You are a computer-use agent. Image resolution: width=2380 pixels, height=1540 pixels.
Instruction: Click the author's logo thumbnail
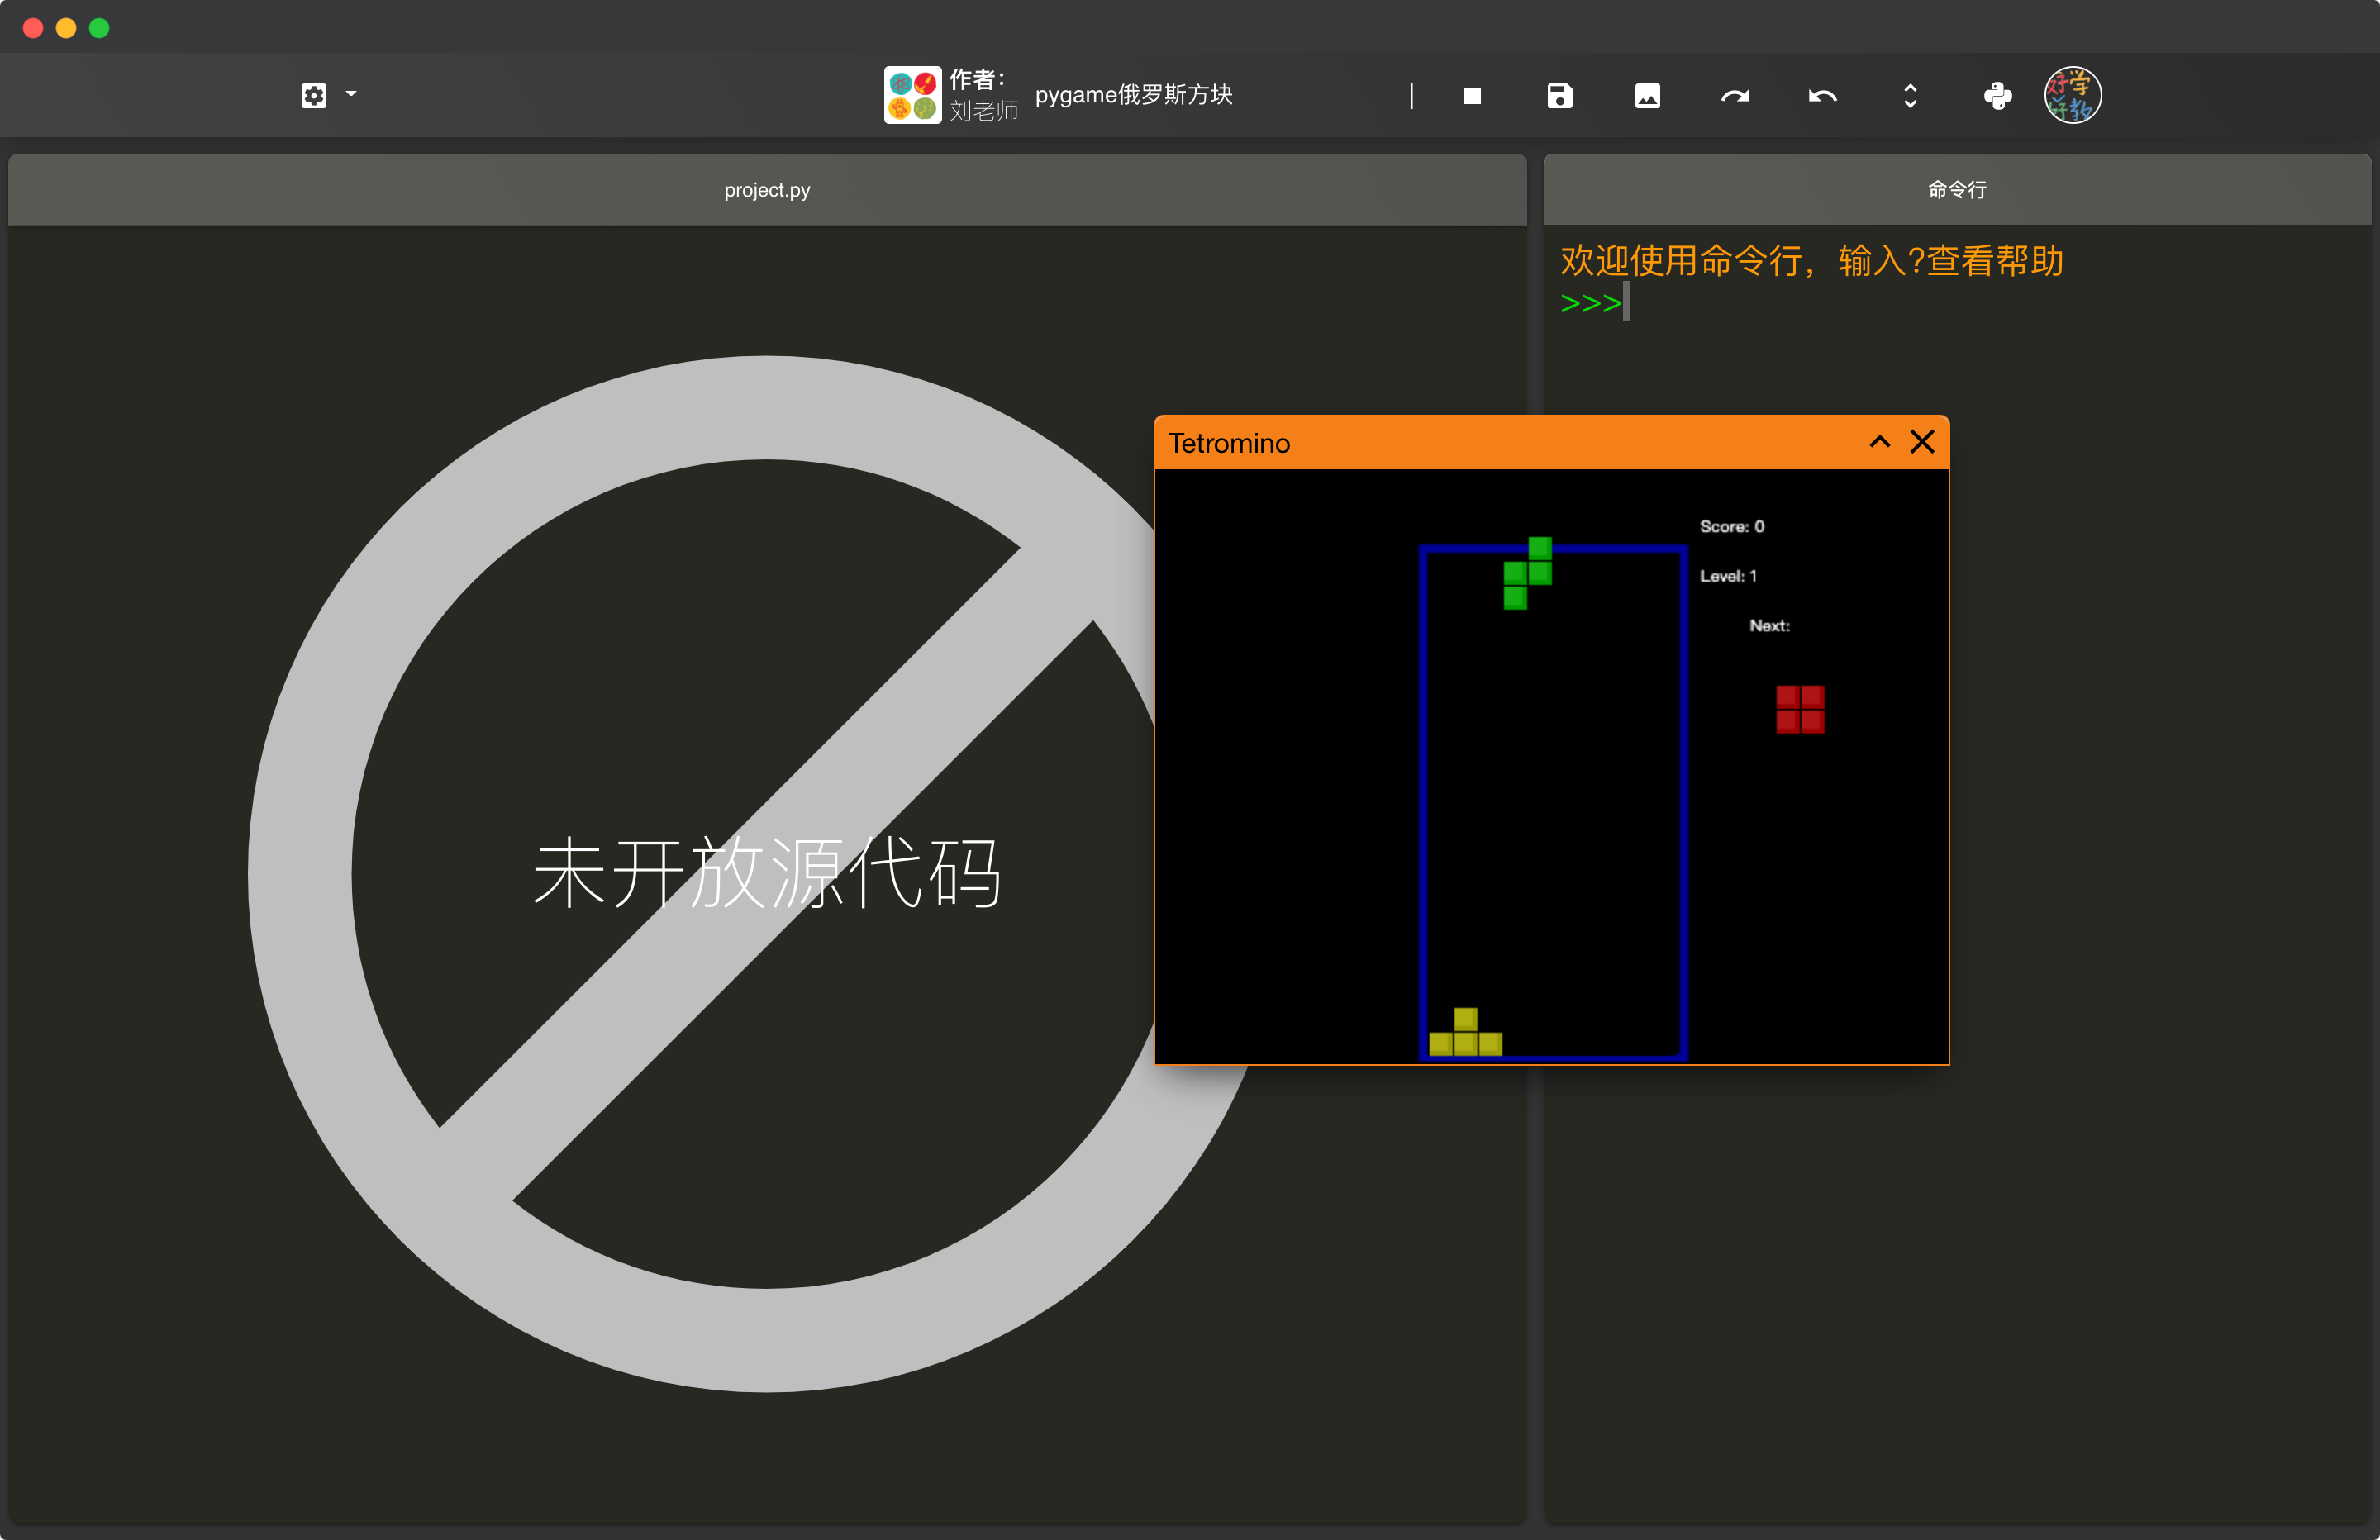tap(912, 95)
